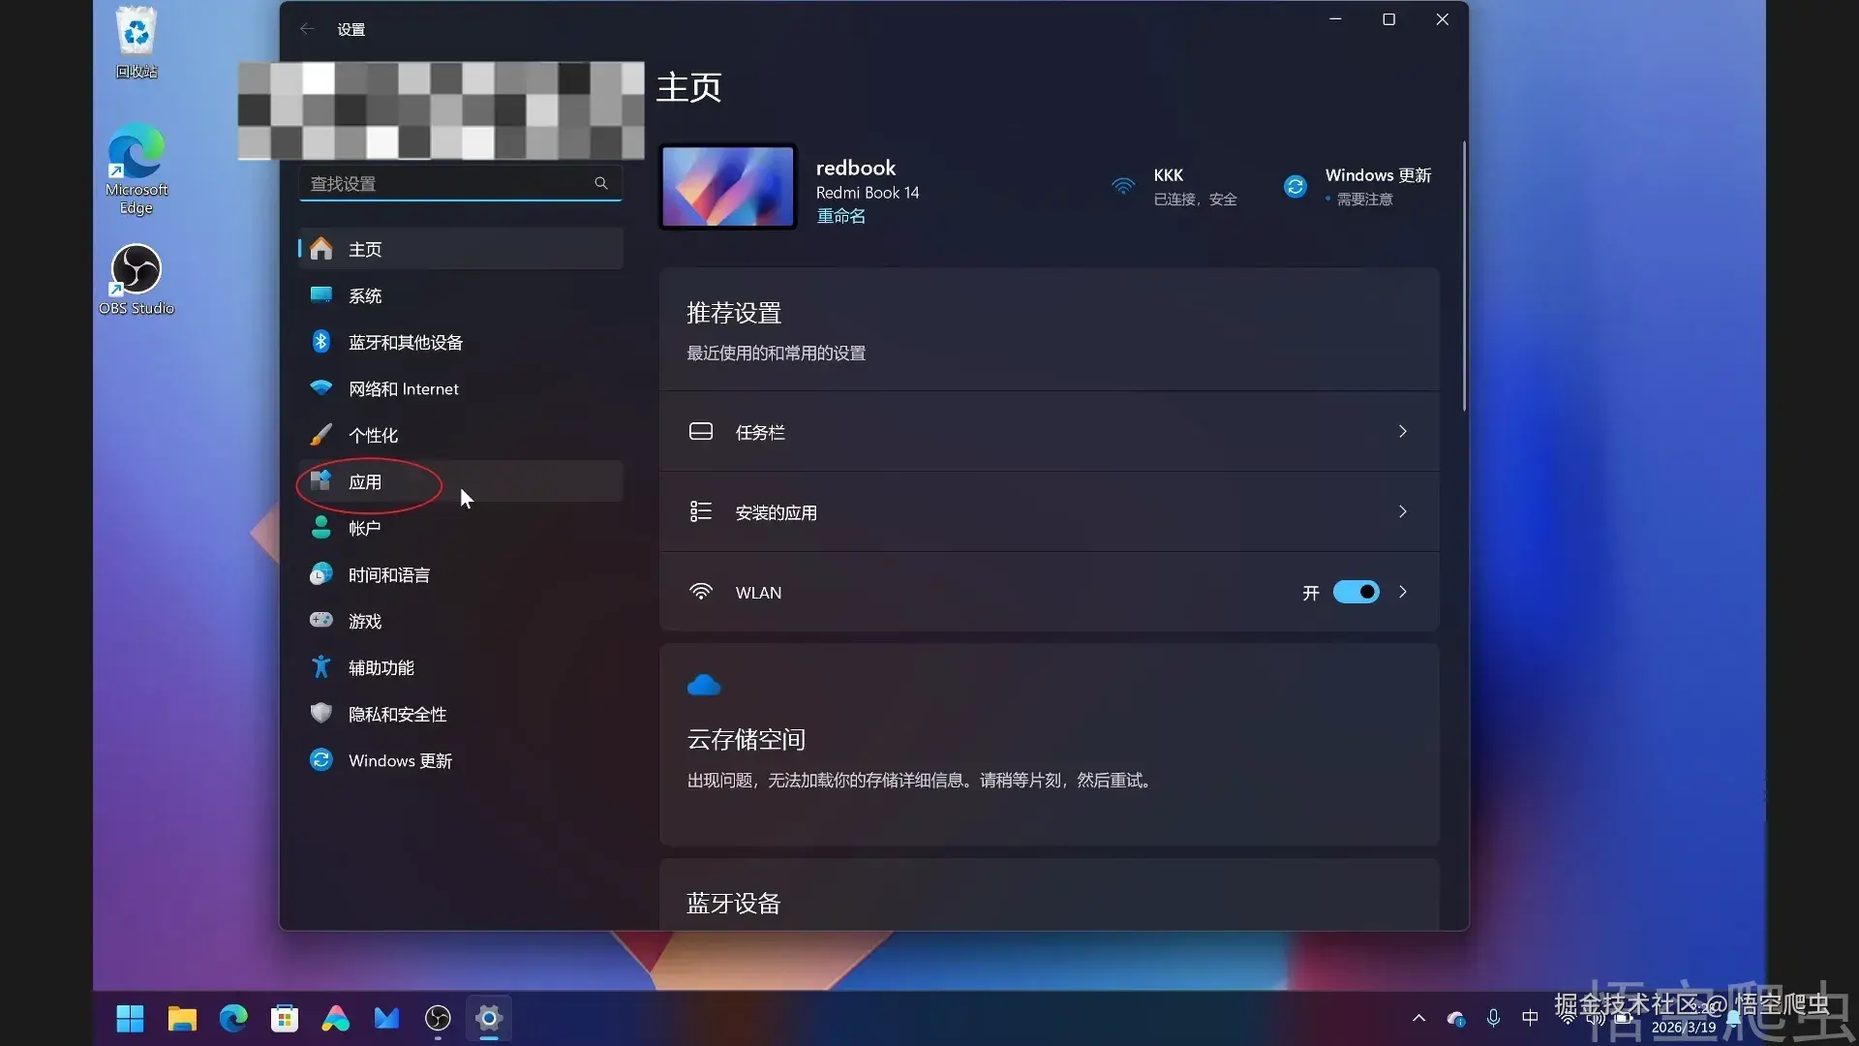Click the 重命名 link under redbook
The height and width of the screenshot is (1046, 1859).
840,216
